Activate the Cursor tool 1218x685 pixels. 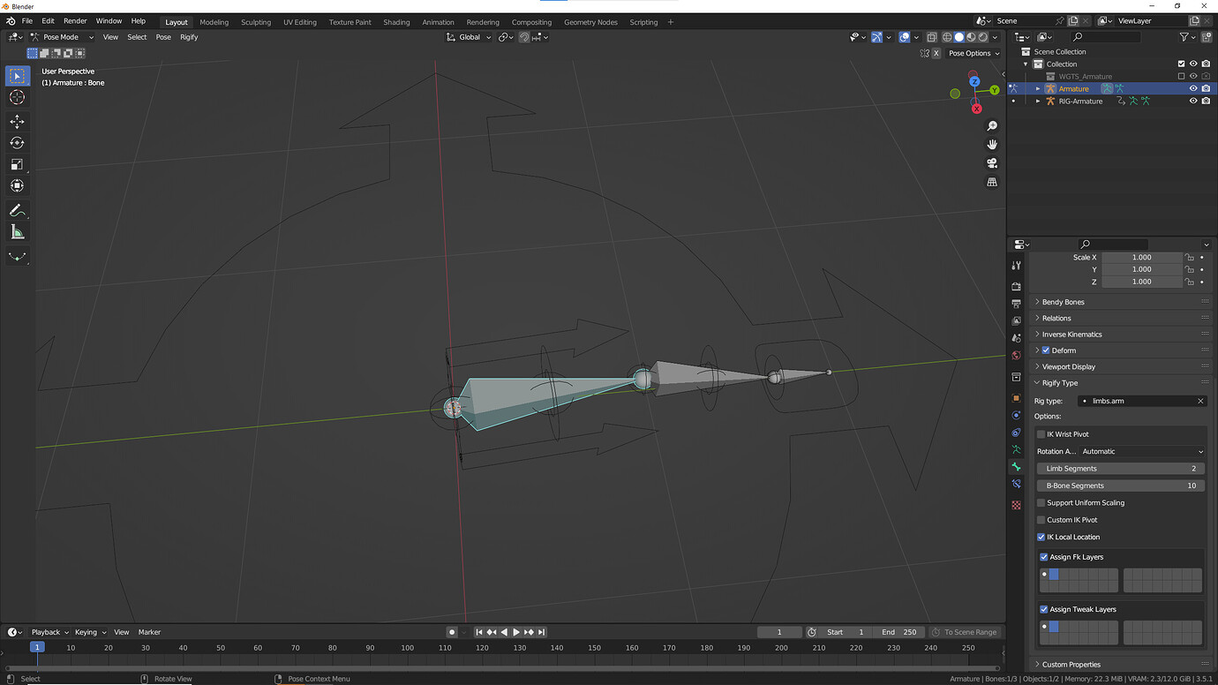[x=17, y=97]
